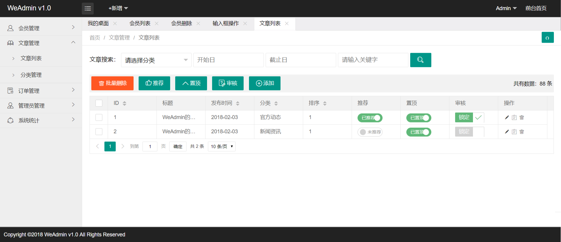Expand the 订单管理 sidebar menu
Viewport: 561px width, 242px height.
[41, 91]
